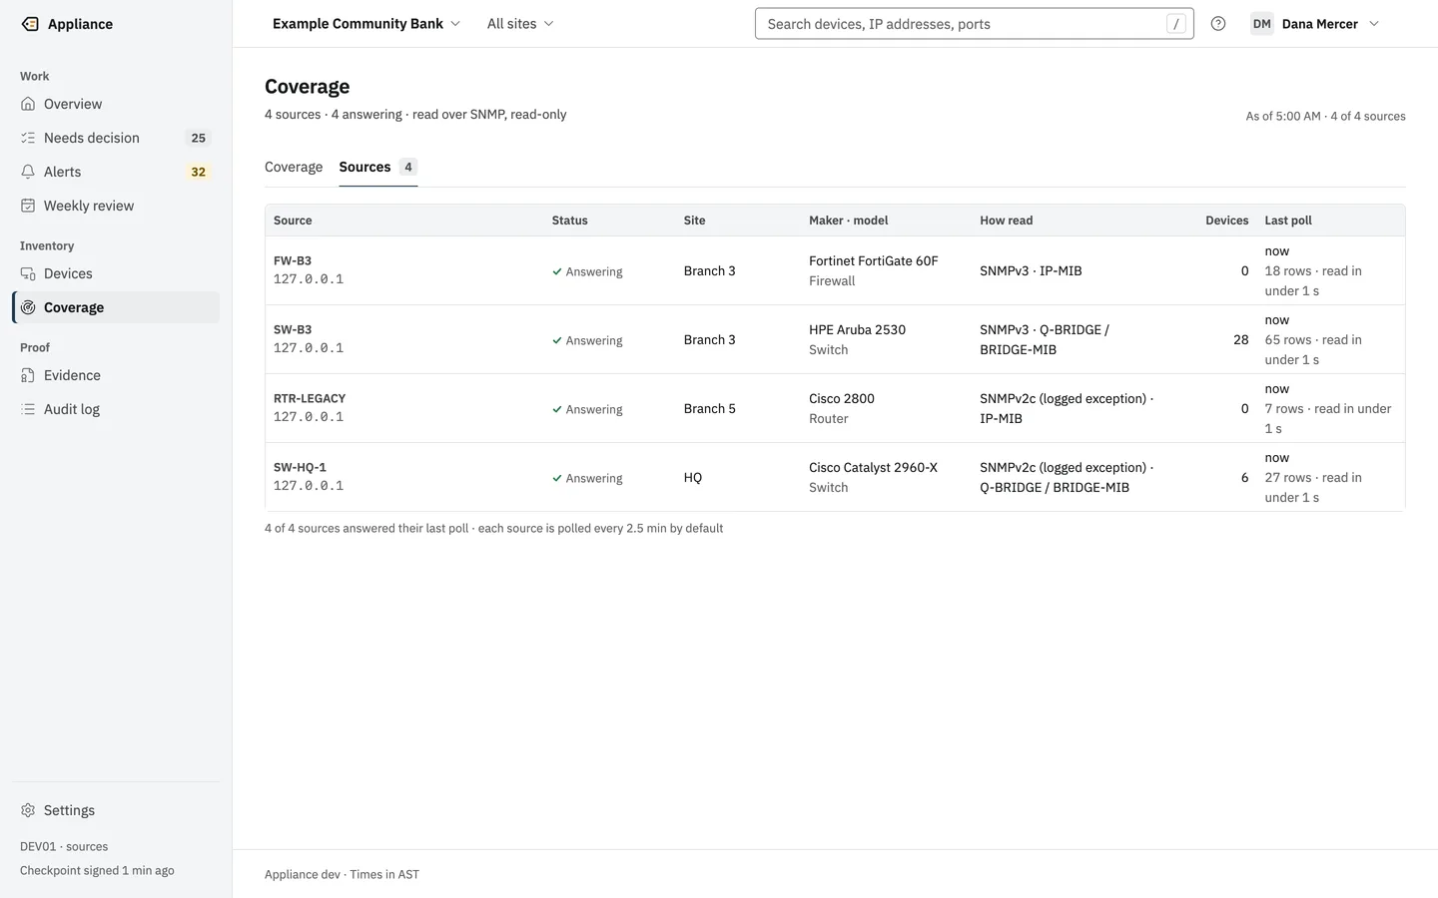
Task: Open help via question mark icon
Action: (x=1218, y=24)
